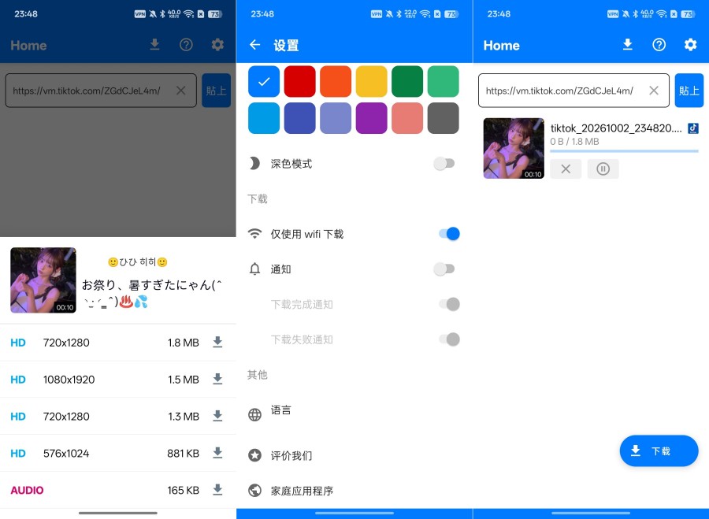Screen dimensions: 709x519
Task: Tap the globe icon next to 语言
Action: click(x=254, y=414)
